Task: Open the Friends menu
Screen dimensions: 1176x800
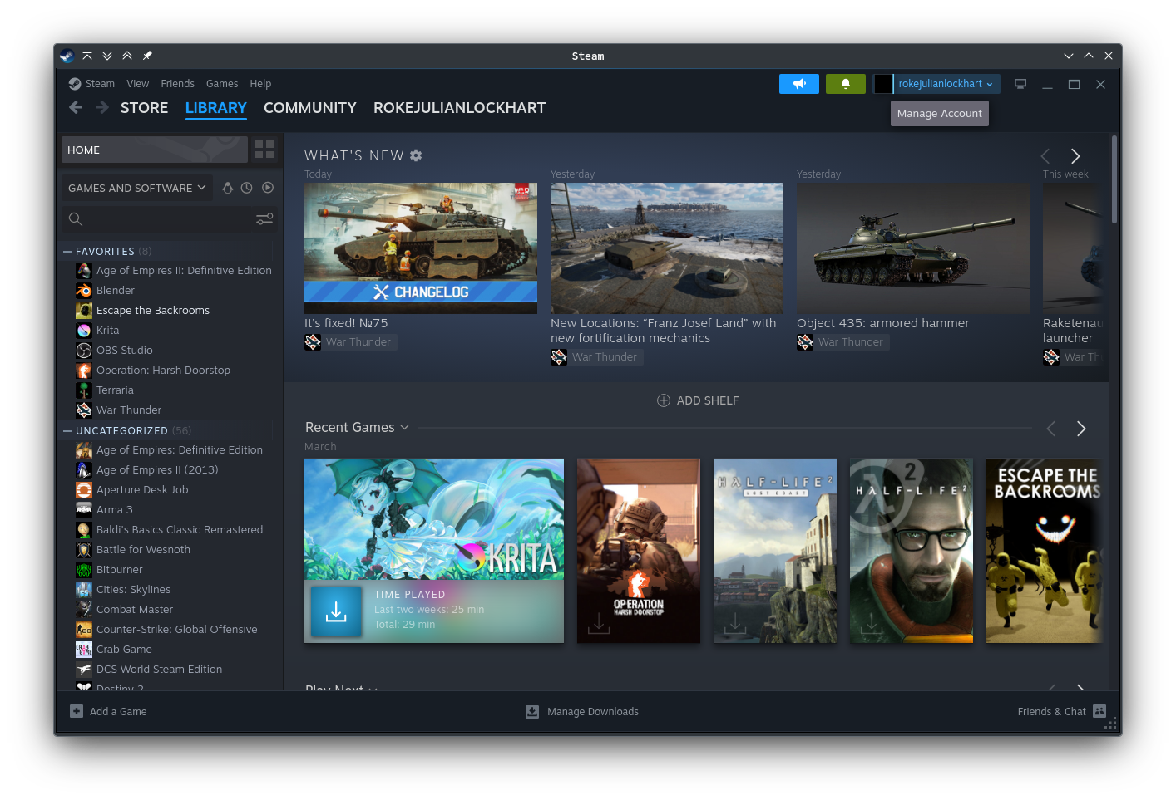Action: (x=177, y=84)
